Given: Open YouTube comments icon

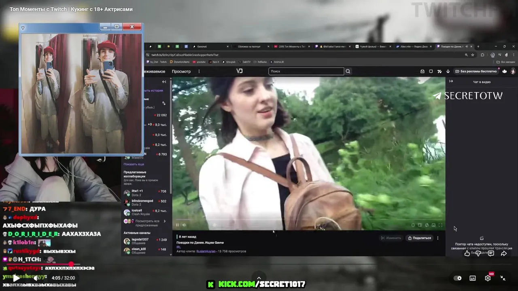Looking at the screenshot, I should pos(491,253).
